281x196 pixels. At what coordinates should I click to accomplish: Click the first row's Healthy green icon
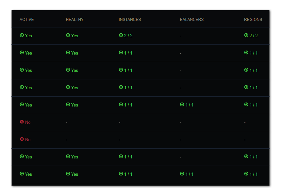(68, 35)
